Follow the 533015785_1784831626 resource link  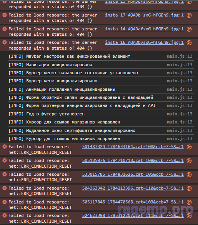point(133,175)
